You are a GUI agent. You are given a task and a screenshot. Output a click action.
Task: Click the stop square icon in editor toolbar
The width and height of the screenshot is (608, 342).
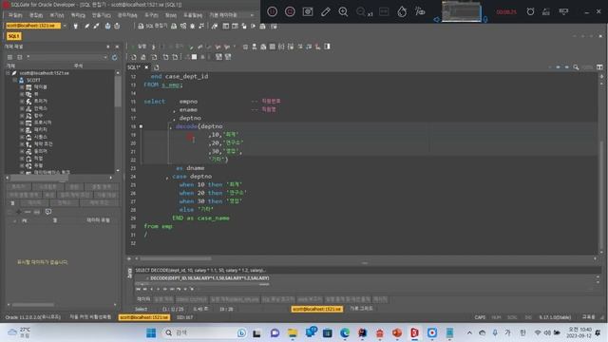[x=194, y=57]
